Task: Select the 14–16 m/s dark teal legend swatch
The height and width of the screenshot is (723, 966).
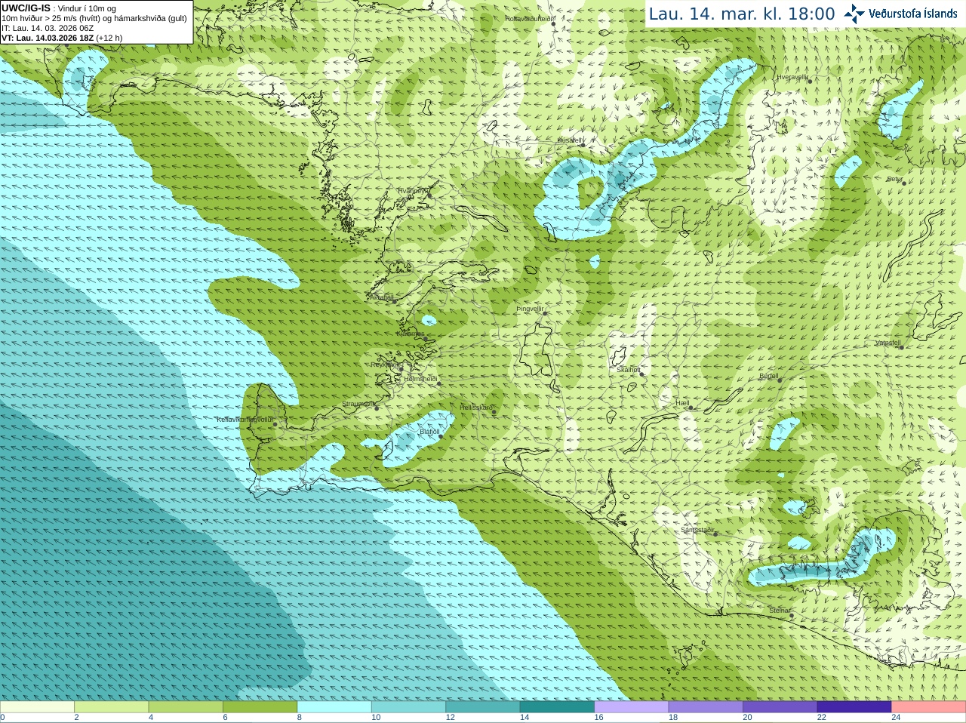Action: 557,707
